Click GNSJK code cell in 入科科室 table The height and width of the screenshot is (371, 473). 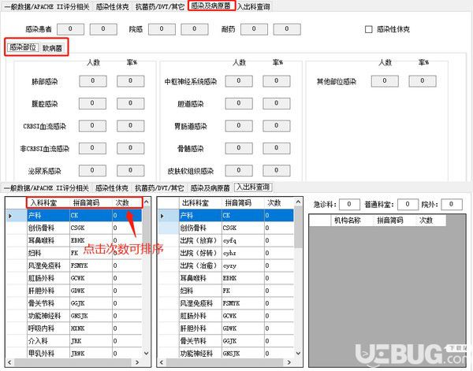[x=91, y=316]
